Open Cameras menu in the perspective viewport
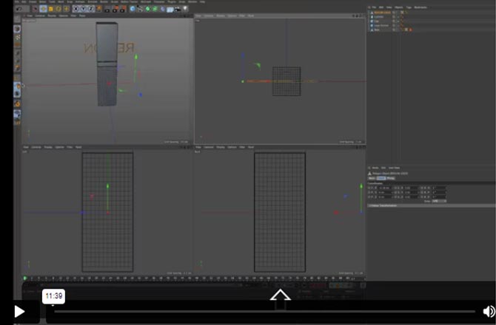Screen dimensions: 496x325 pos(38,15)
